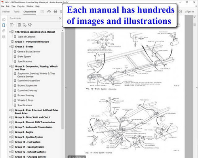Open the Page Thumbnails panel icon
Image resolution: width=198 pixels, height=158 pixels.
click(4, 19)
